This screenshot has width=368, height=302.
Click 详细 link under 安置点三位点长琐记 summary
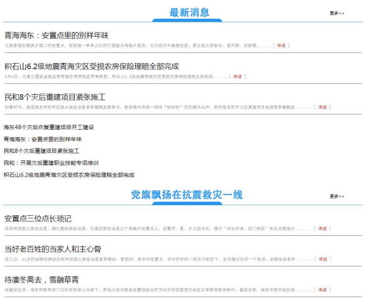coord(322,228)
